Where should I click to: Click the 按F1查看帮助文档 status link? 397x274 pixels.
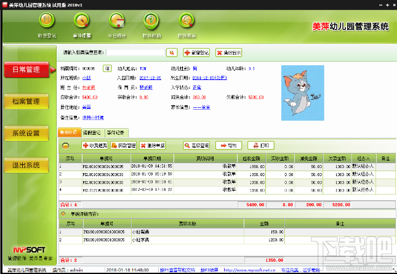[177, 270]
